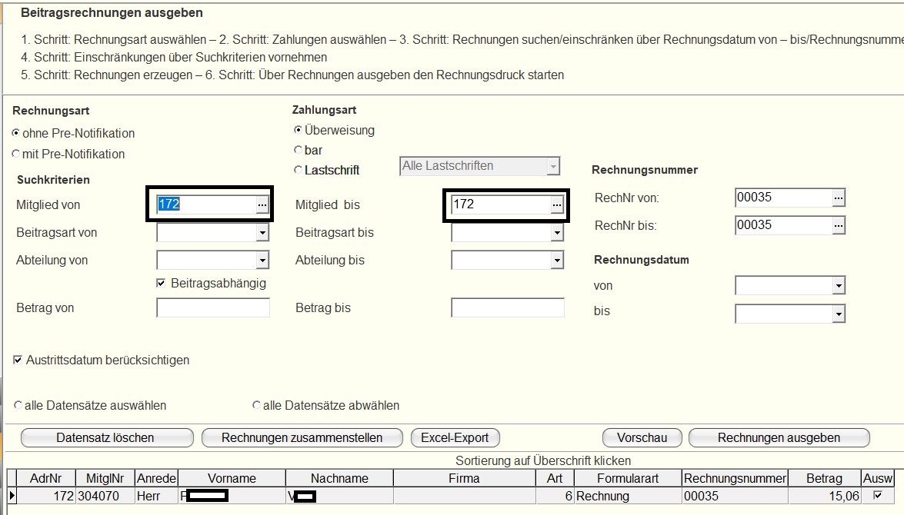Open the 'Abteilung bis' dropdown

pyautogui.click(x=556, y=261)
